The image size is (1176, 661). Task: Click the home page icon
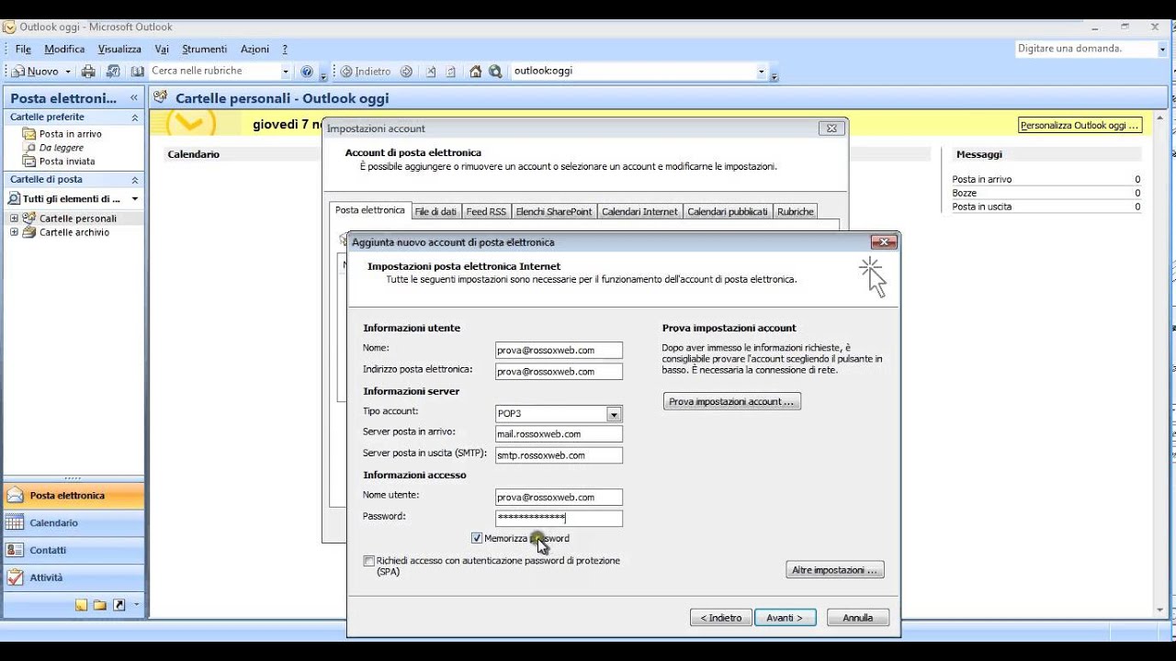click(x=475, y=72)
